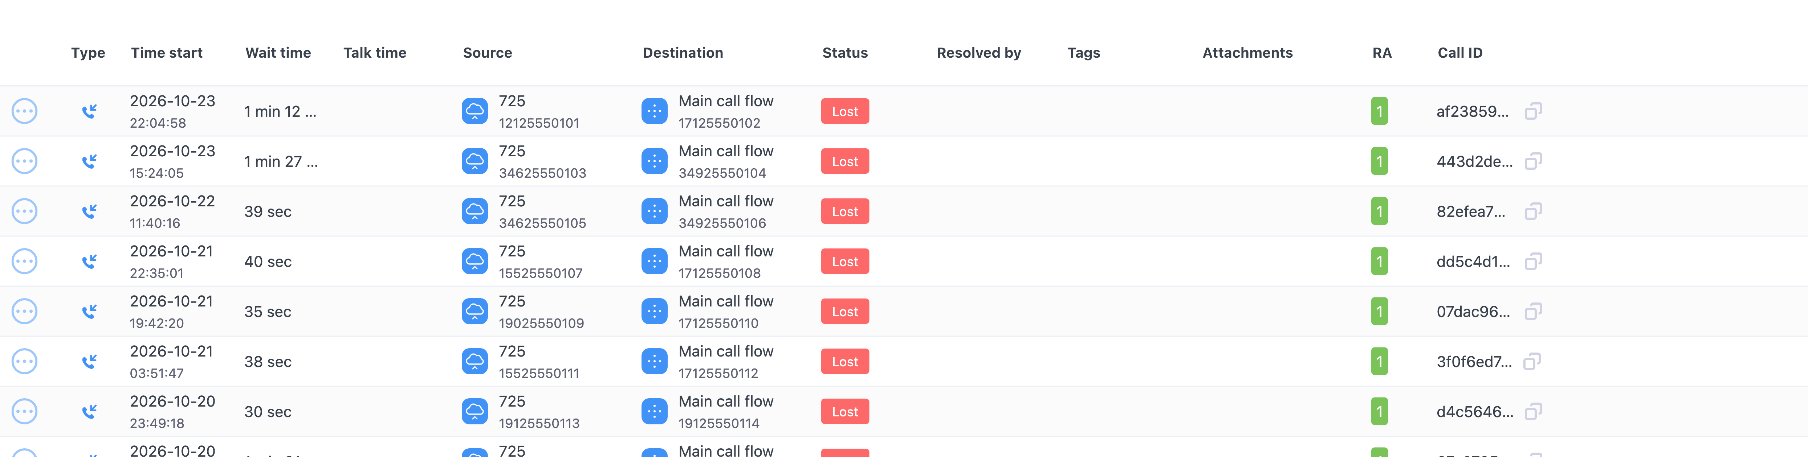The image size is (1808, 457).
Task: Copy call ID 3f0f6ed7 to clipboard
Action: pos(1531,362)
